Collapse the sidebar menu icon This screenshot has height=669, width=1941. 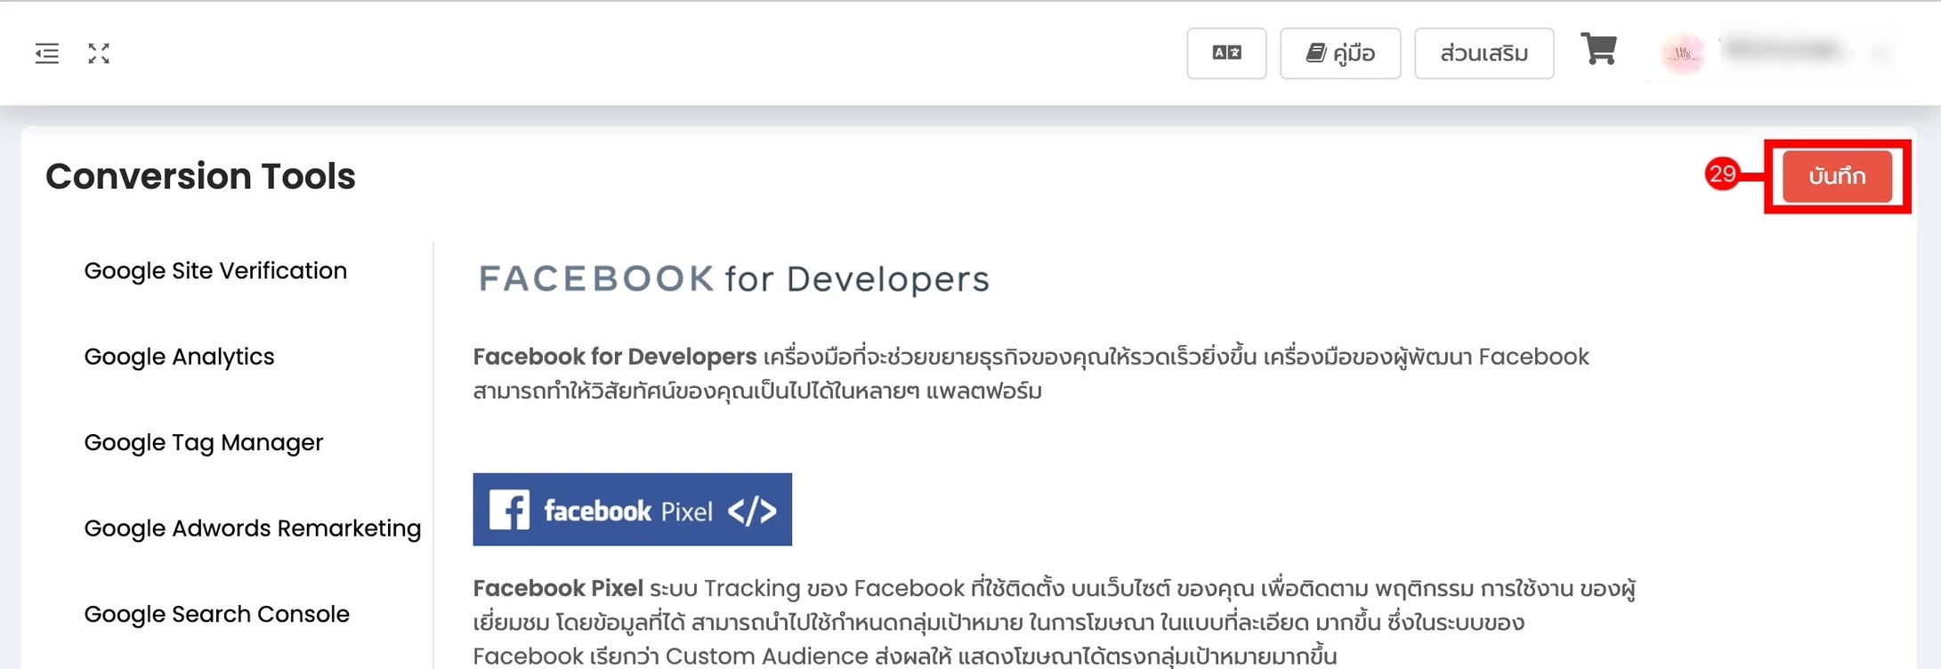coord(47,53)
